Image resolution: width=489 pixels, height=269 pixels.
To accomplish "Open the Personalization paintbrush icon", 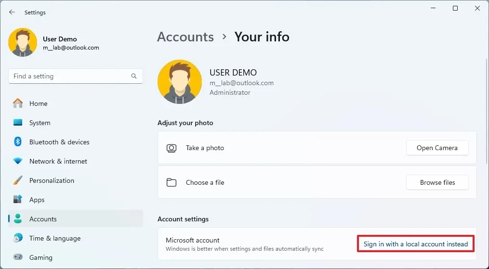I will [18, 180].
